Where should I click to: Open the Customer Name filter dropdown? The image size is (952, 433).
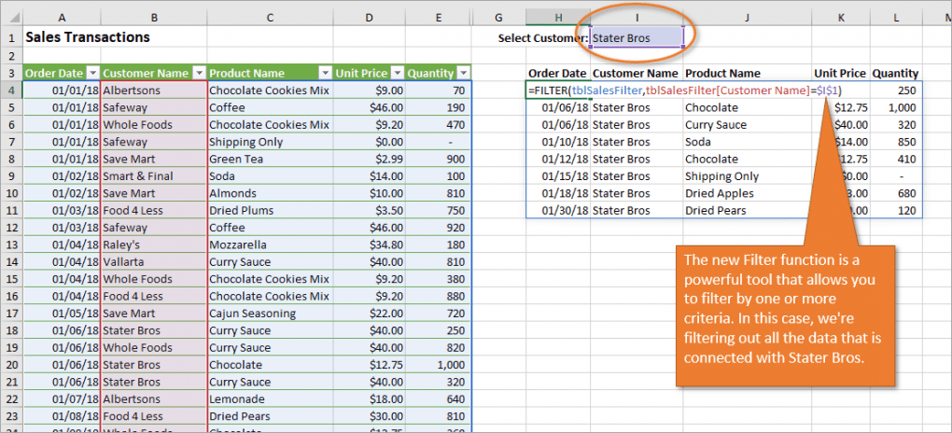[x=199, y=73]
